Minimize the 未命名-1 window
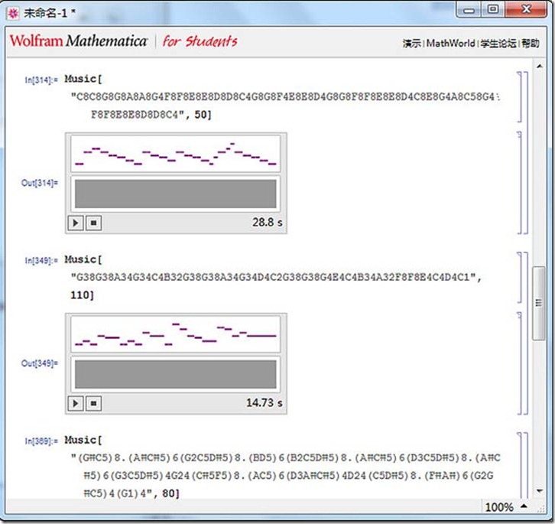The image size is (555, 524). pos(469,10)
